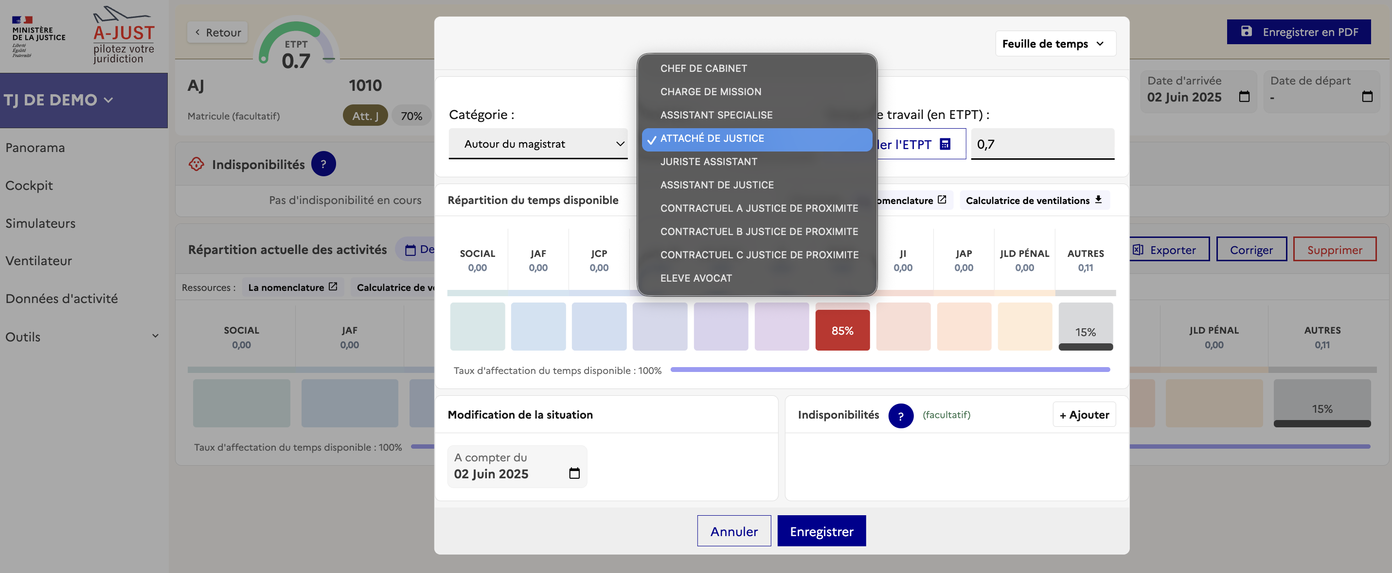
Task: Click the ETPT value input field
Action: click(1041, 144)
